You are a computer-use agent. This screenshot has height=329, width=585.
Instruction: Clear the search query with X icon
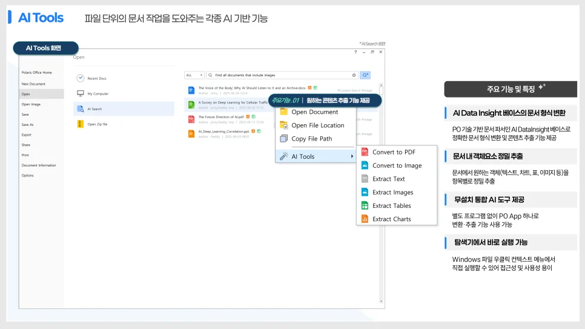coord(354,75)
